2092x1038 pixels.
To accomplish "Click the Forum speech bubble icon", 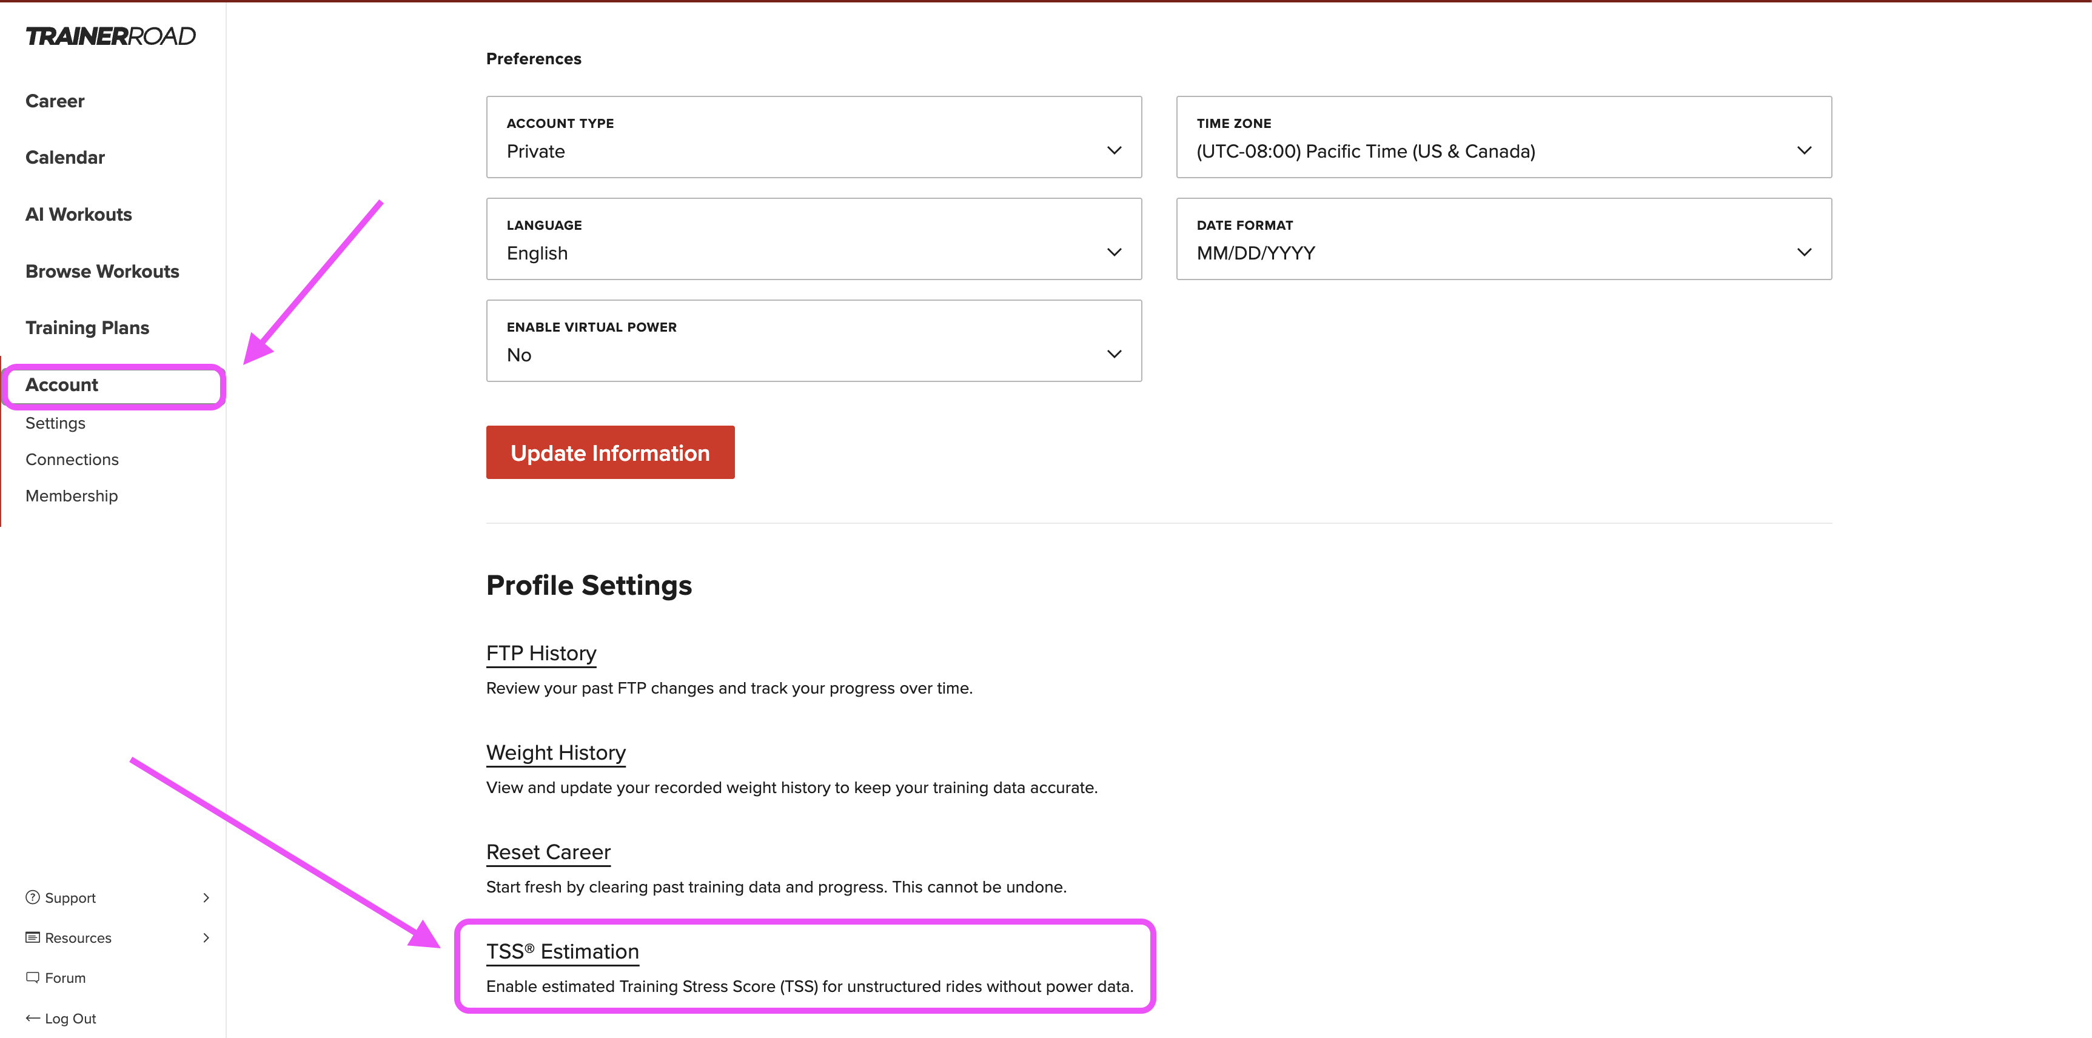I will [x=33, y=977].
